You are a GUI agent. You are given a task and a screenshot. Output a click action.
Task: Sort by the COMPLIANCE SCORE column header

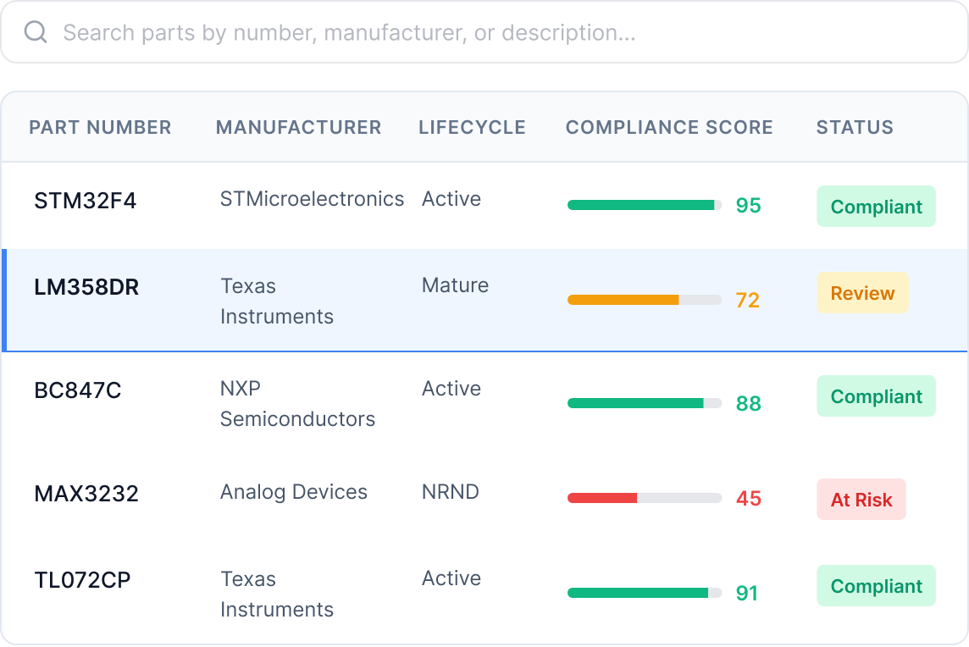click(x=669, y=127)
